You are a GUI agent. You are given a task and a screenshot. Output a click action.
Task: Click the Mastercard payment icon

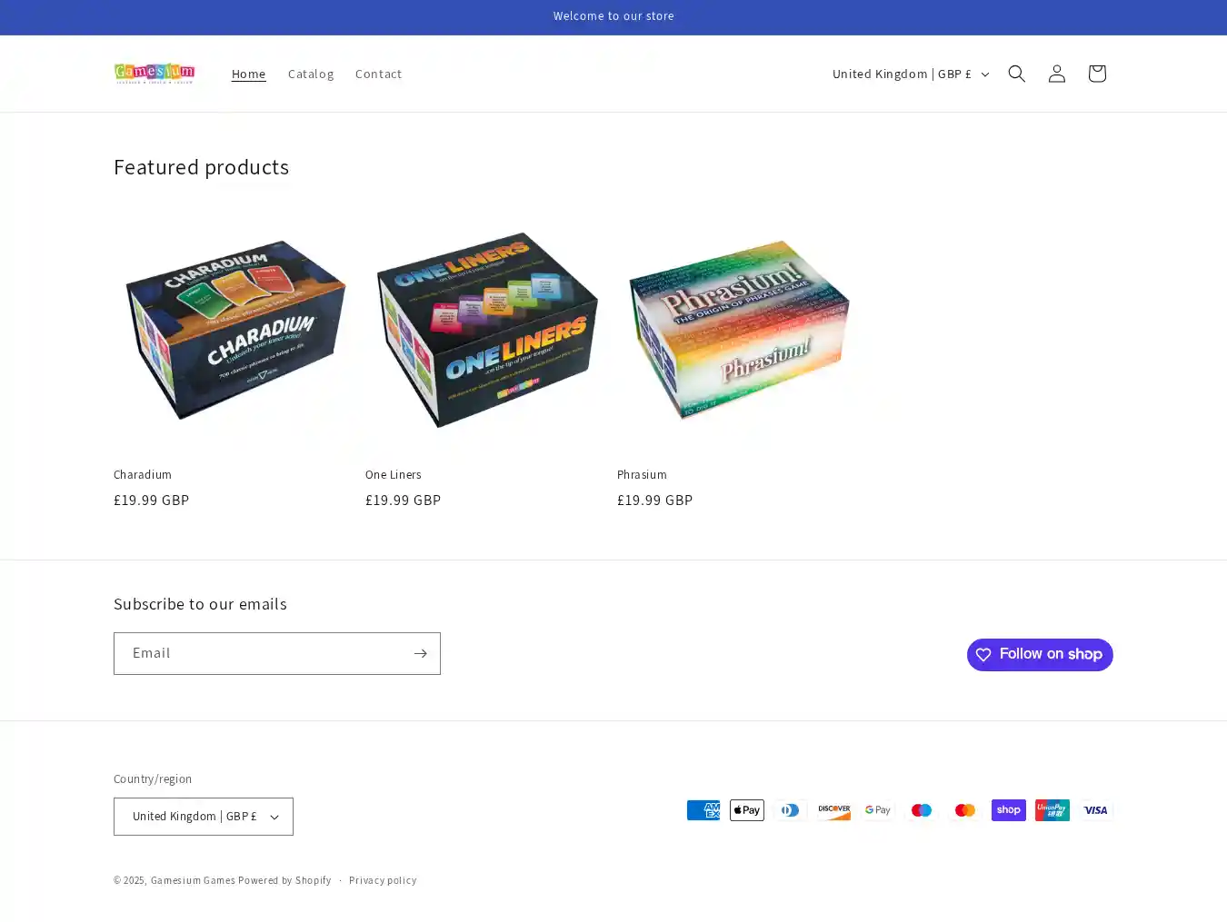[x=965, y=810]
